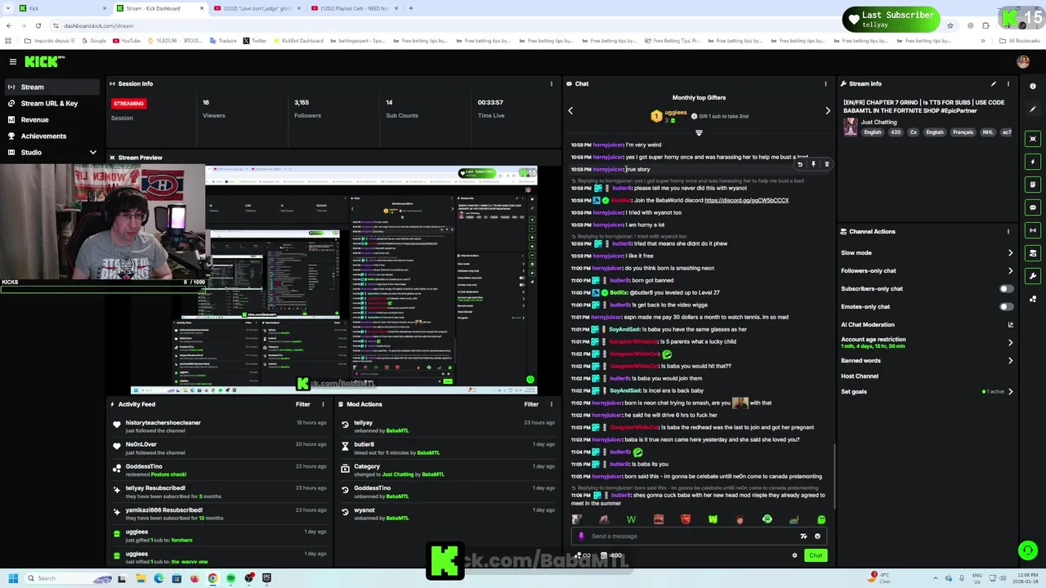Image resolution: width=1046 pixels, height=588 pixels.
Task: Expand Account age restriction settings
Action: click(x=1010, y=342)
